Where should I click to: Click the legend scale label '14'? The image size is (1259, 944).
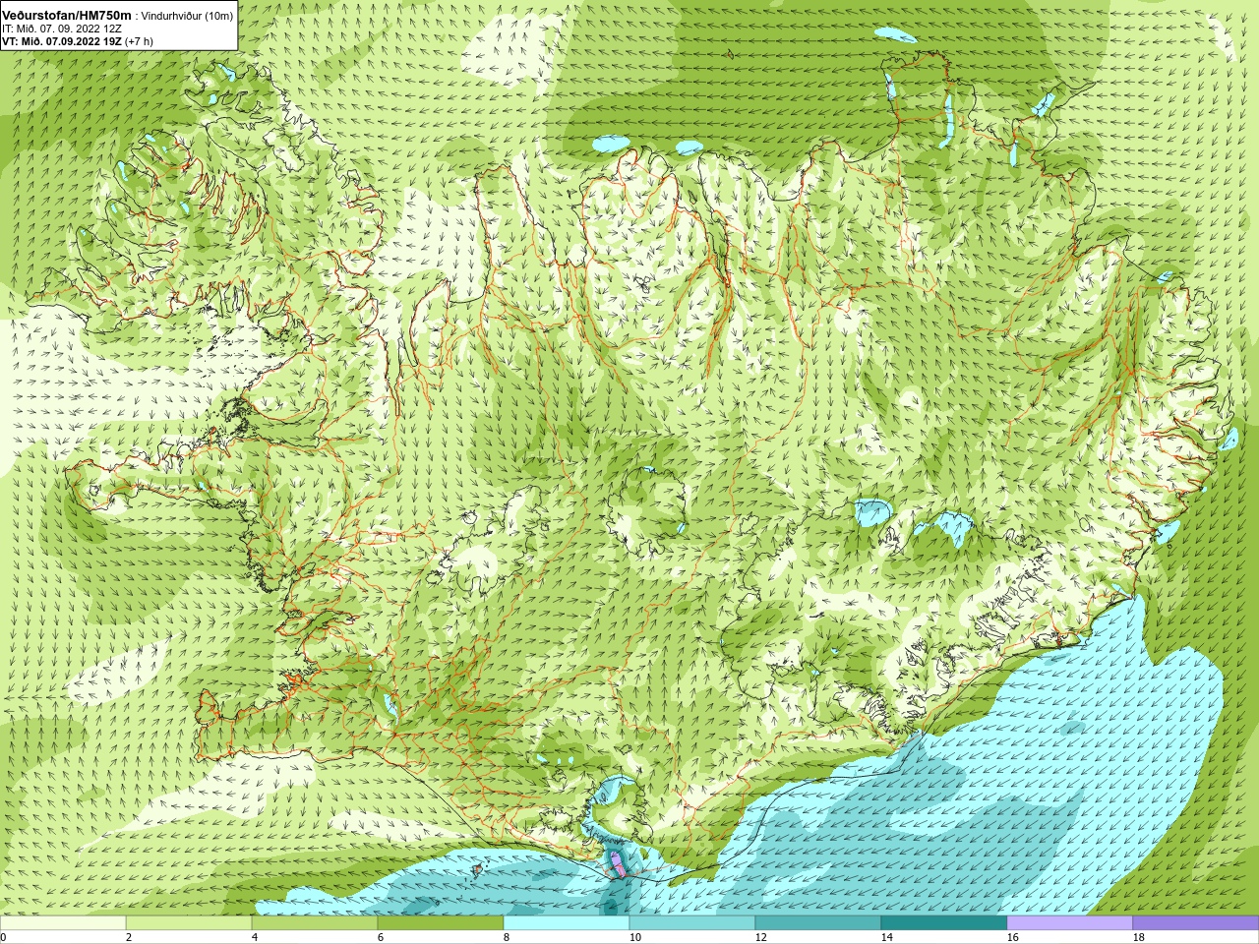(886, 937)
